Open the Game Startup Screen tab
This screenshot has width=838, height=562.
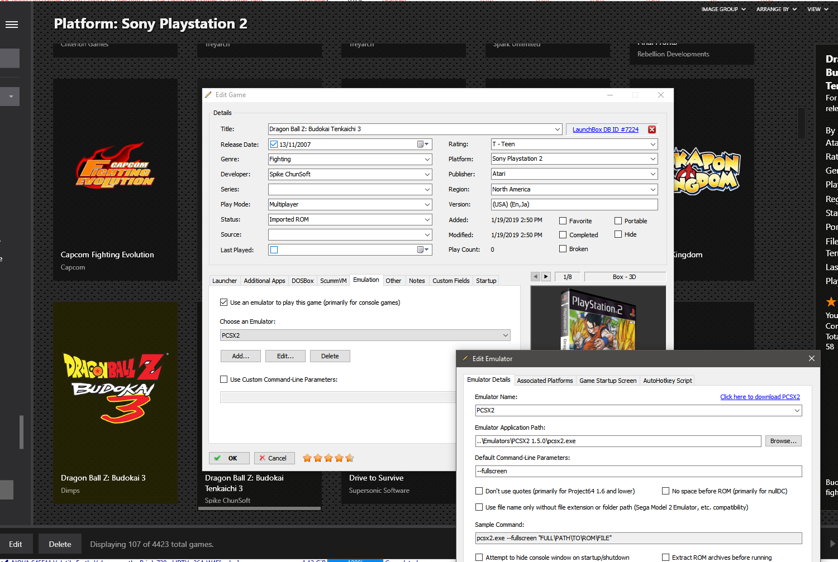[x=608, y=381]
